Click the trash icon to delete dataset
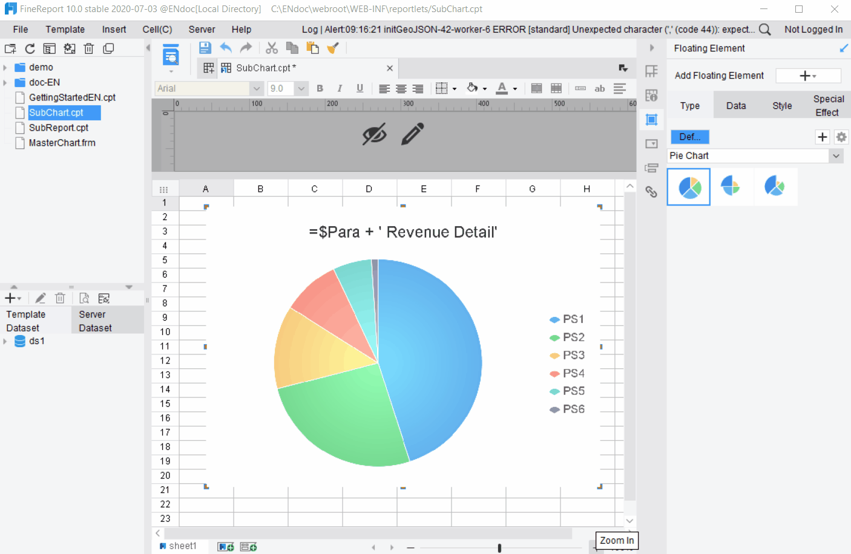 tap(60, 298)
